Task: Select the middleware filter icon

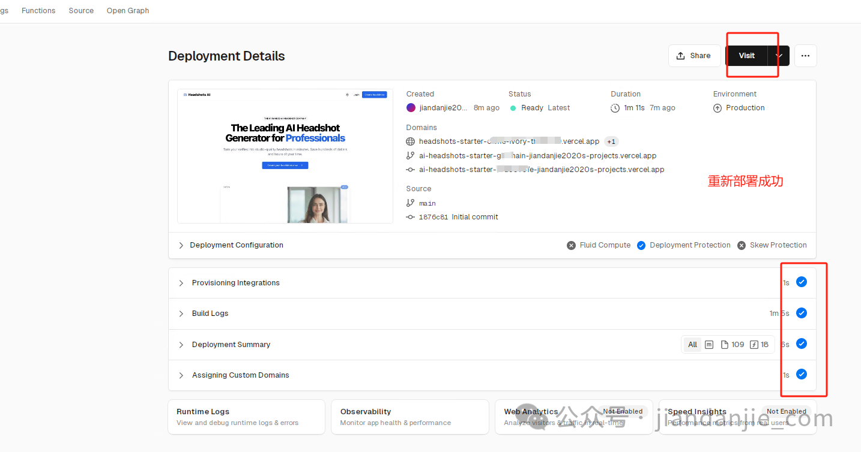Action: [709, 345]
